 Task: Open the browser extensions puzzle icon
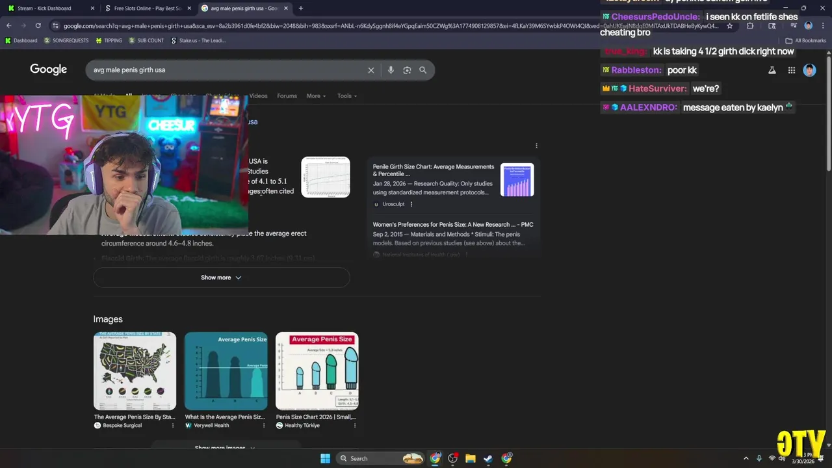click(750, 26)
